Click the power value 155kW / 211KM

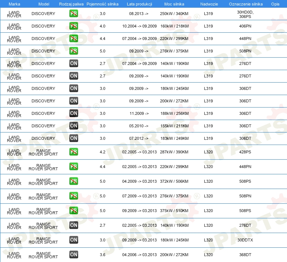coord(174,126)
